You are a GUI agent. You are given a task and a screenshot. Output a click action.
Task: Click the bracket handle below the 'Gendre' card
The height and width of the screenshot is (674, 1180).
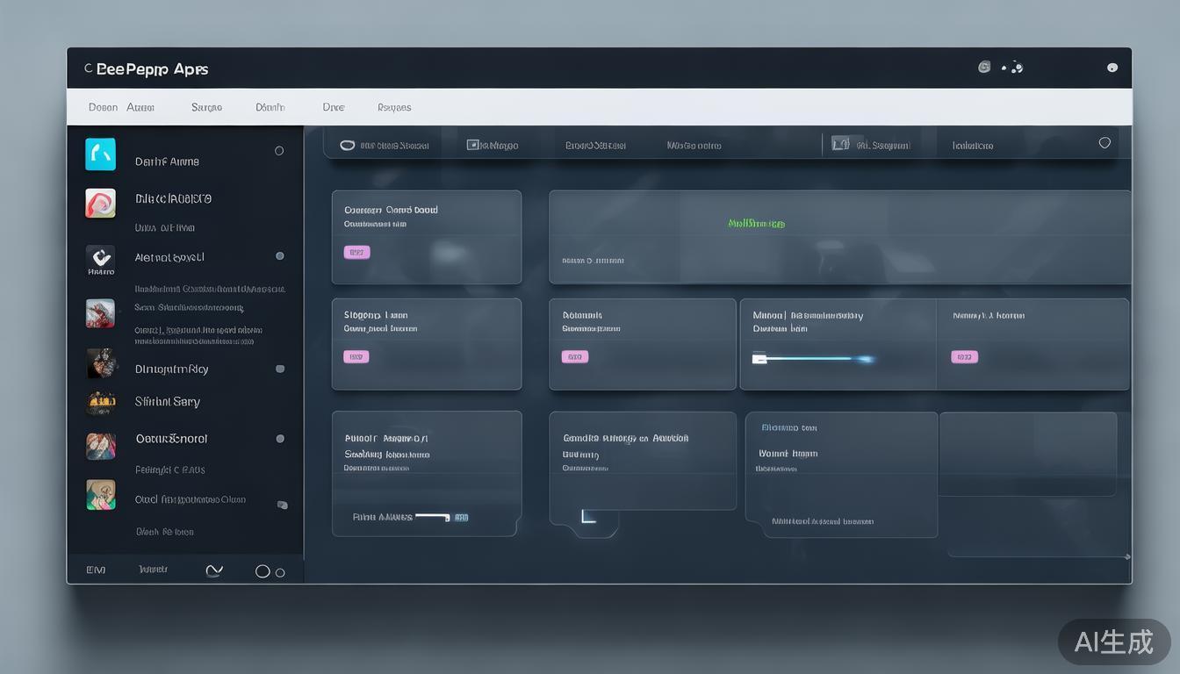(x=588, y=517)
